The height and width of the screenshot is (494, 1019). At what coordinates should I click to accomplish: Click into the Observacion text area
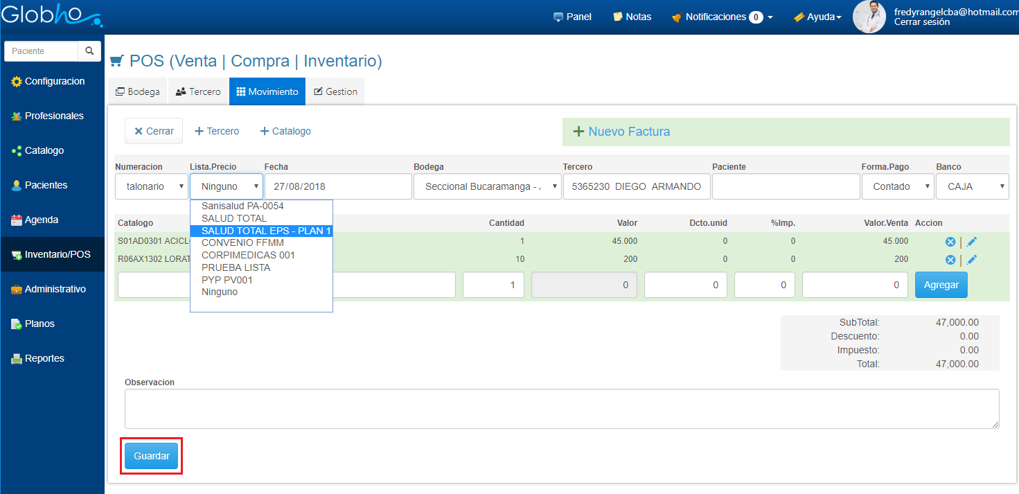coord(561,409)
